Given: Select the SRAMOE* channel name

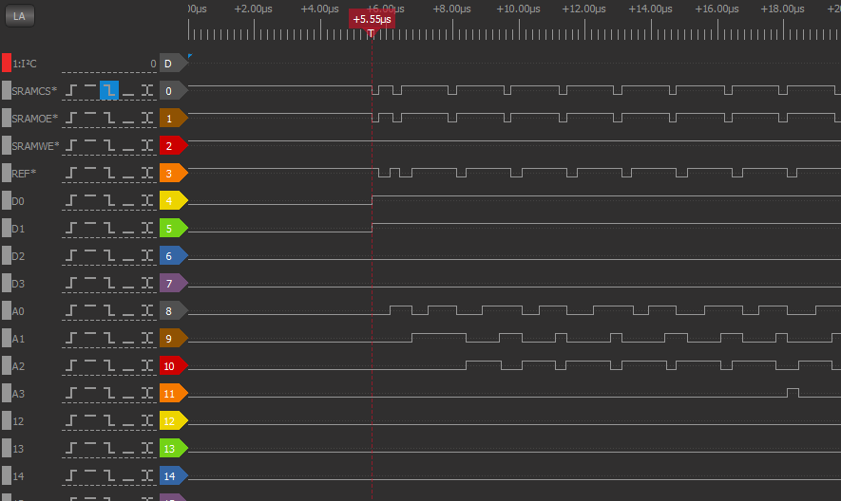Looking at the screenshot, I should 35,119.
